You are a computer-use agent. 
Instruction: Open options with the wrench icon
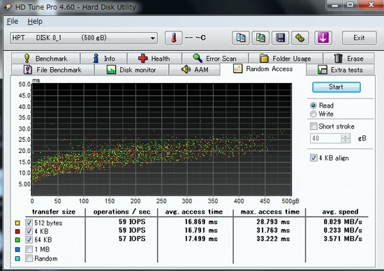click(x=300, y=38)
